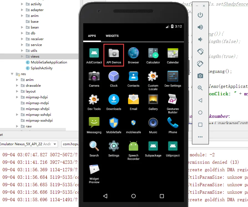Expand the adapter folder
248x207 pixels.
[22, 10]
